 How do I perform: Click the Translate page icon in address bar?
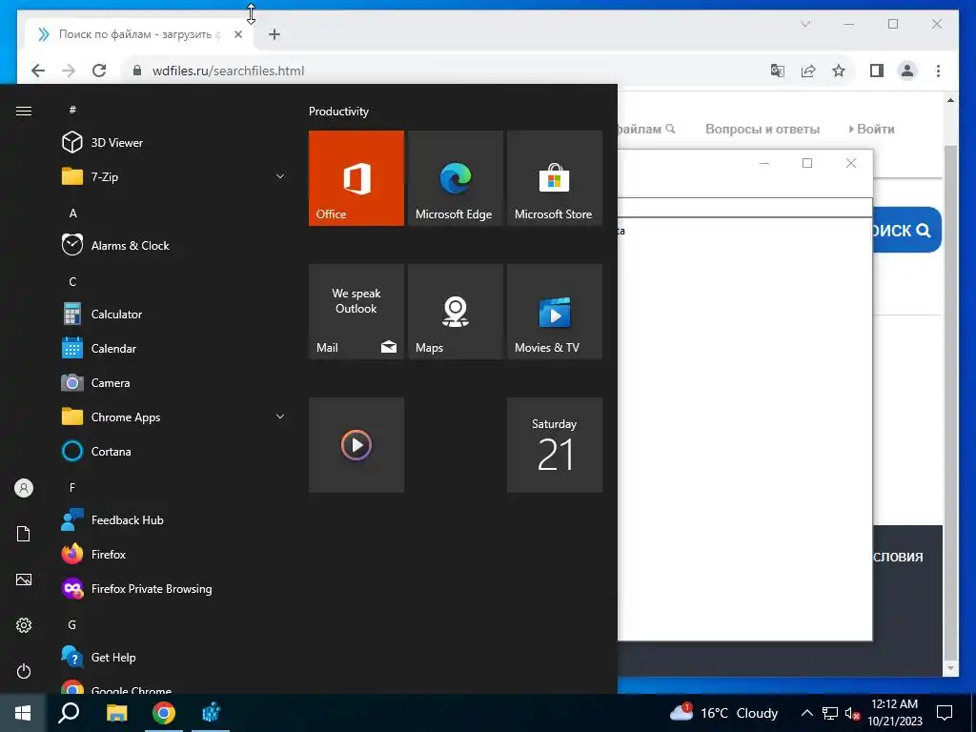778,71
